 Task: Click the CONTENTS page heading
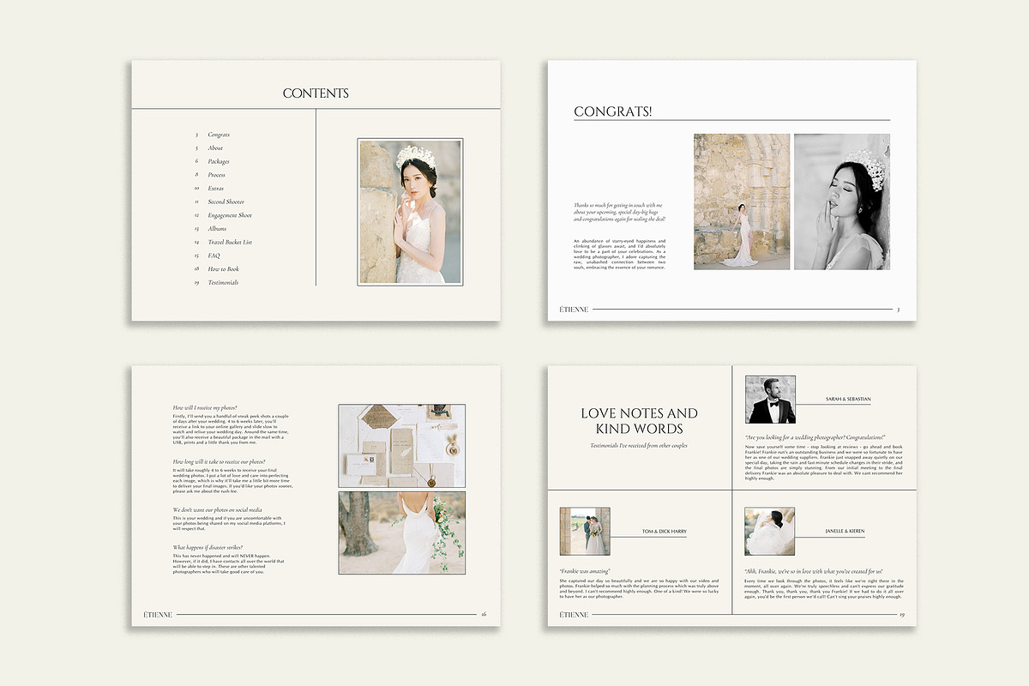(316, 93)
